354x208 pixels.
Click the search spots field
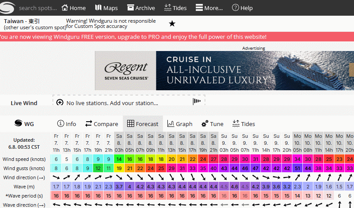[x=38, y=8]
